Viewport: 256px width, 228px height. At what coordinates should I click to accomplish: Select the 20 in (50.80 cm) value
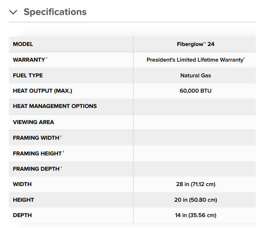pos(195,200)
